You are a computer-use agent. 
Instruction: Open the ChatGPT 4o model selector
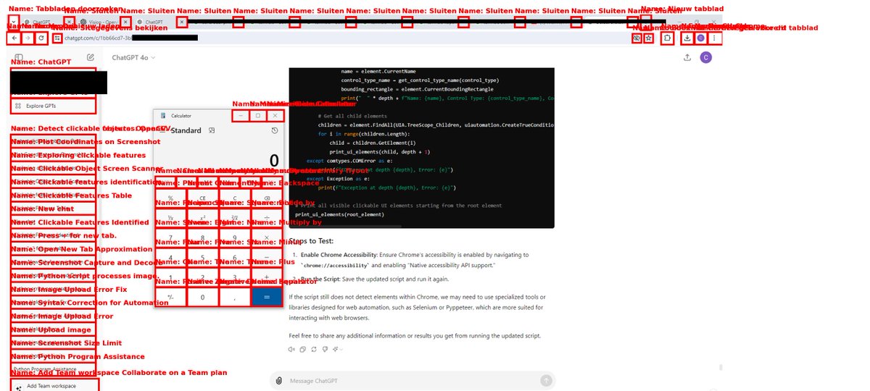pos(133,57)
